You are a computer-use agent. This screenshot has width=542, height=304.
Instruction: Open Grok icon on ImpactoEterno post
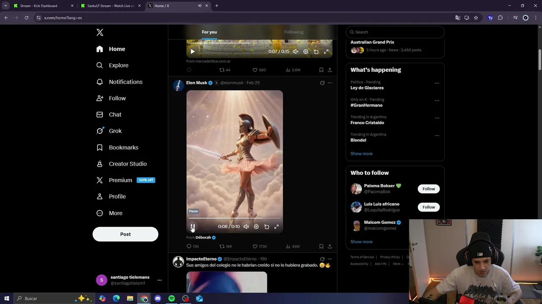(x=322, y=259)
